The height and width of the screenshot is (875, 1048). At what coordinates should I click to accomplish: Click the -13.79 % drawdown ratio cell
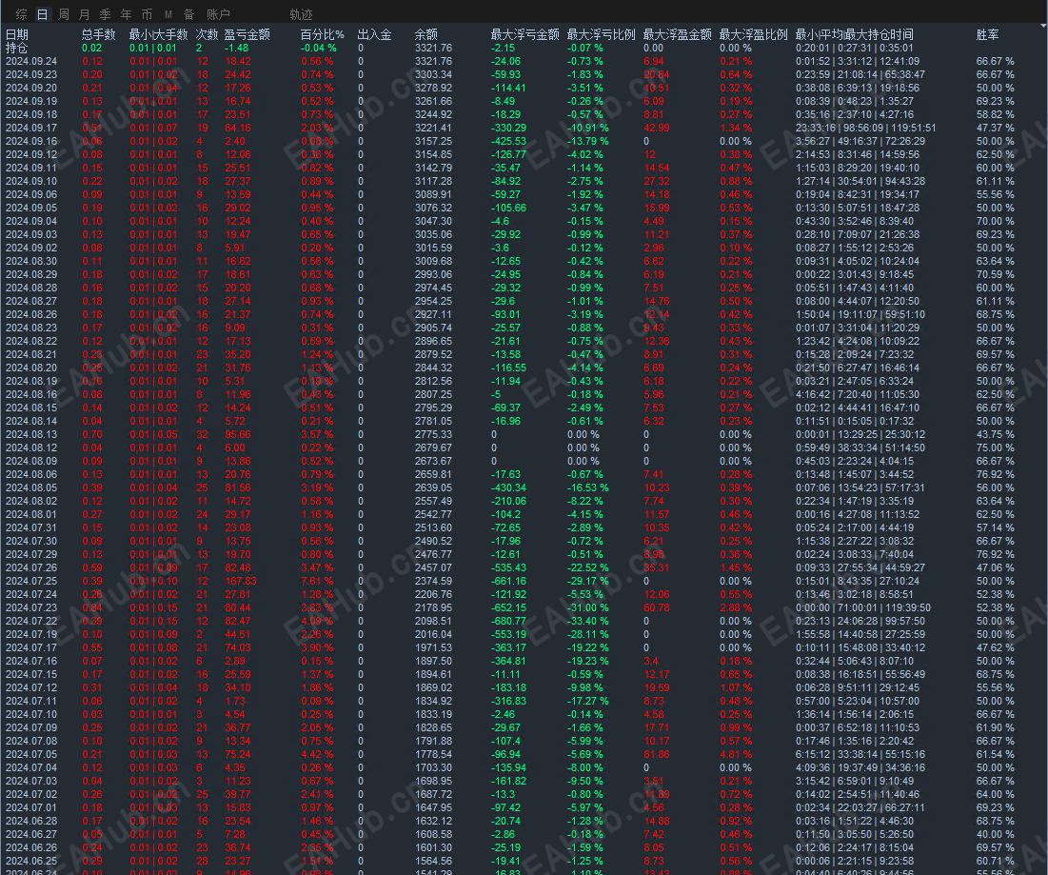pos(587,141)
